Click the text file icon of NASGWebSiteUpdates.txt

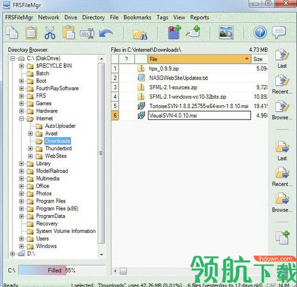point(141,78)
